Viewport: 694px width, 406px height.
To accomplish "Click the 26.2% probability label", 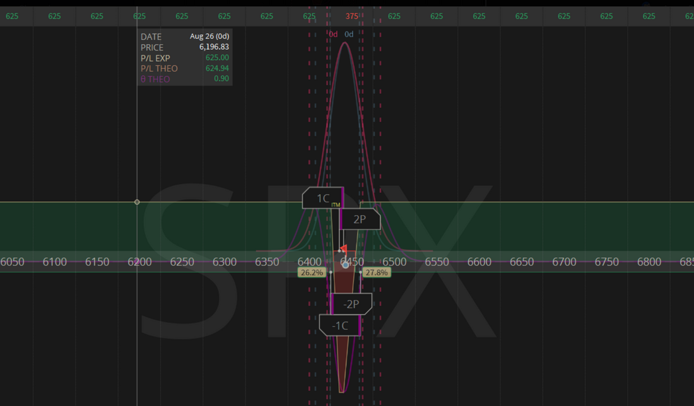I will pyautogui.click(x=312, y=272).
